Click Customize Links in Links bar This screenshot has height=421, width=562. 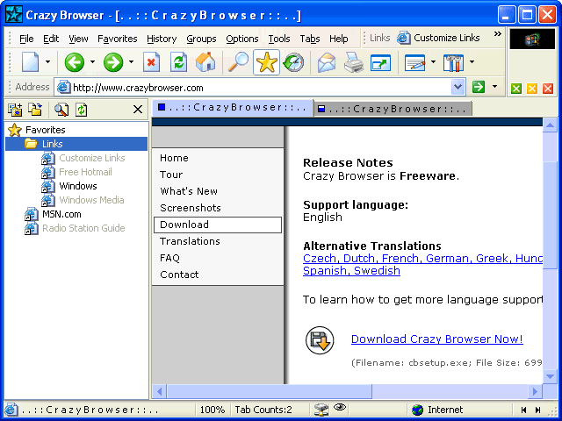438,38
